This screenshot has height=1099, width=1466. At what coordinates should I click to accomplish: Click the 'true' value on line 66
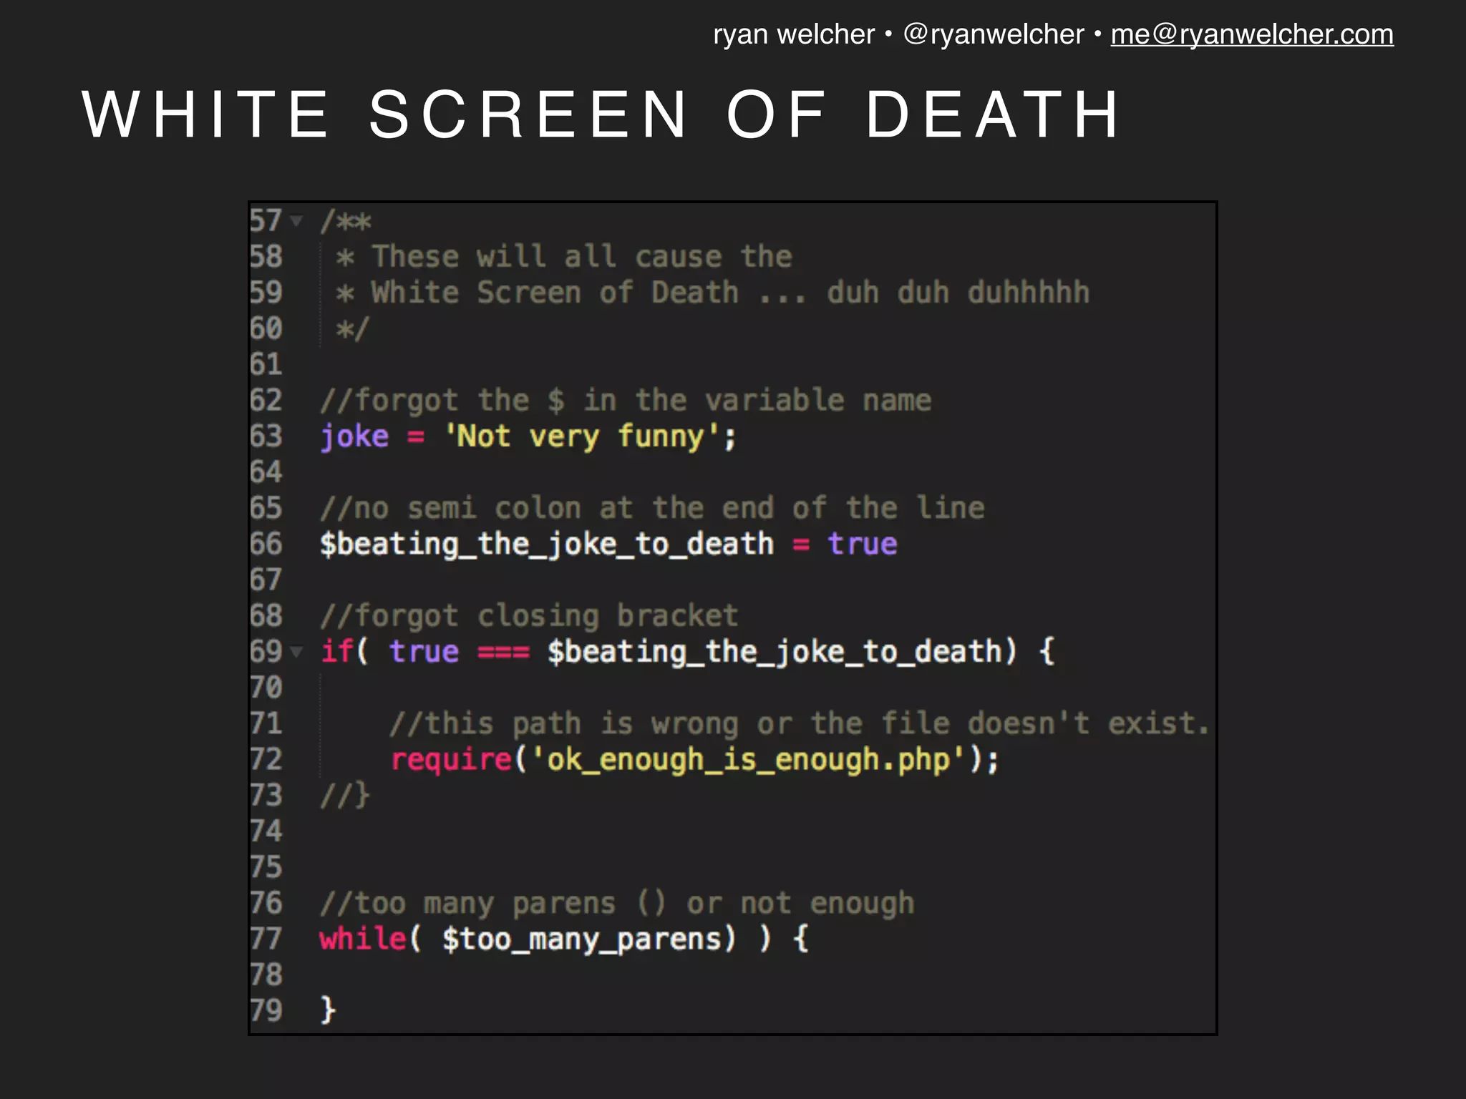(x=863, y=544)
